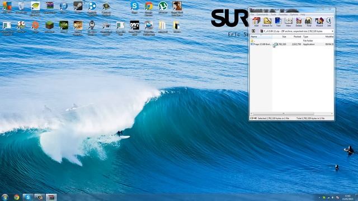Sort files by the Size column header
Viewport: 358px width, 201px height.
280,36
